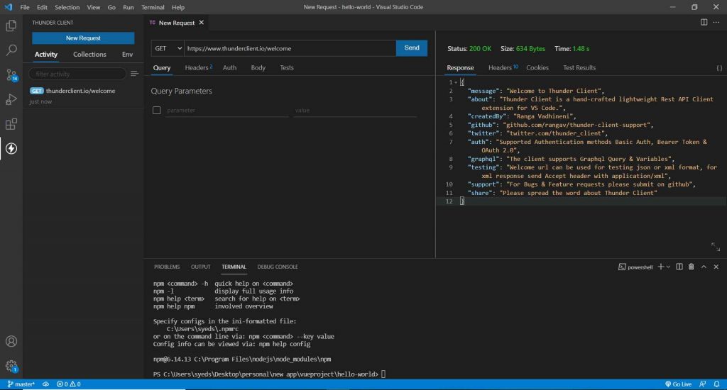Open notifications bell icon
The height and width of the screenshot is (390, 727).
[717, 384]
